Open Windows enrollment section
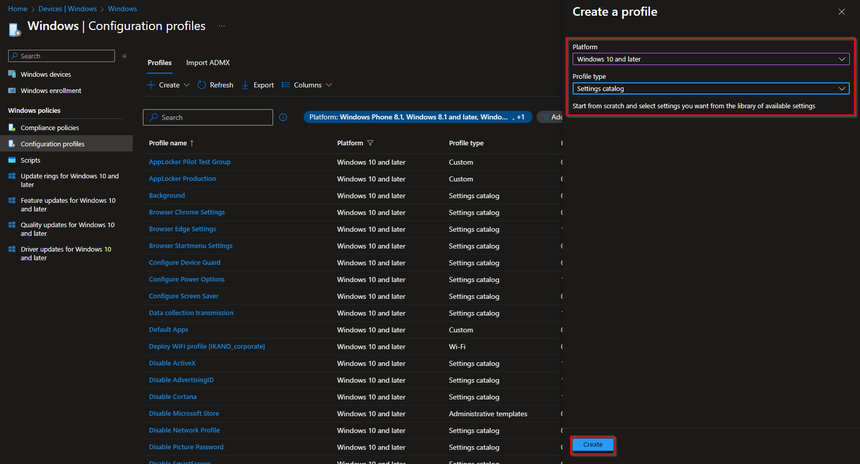Viewport: 860px width, 464px height. pos(50,90)
